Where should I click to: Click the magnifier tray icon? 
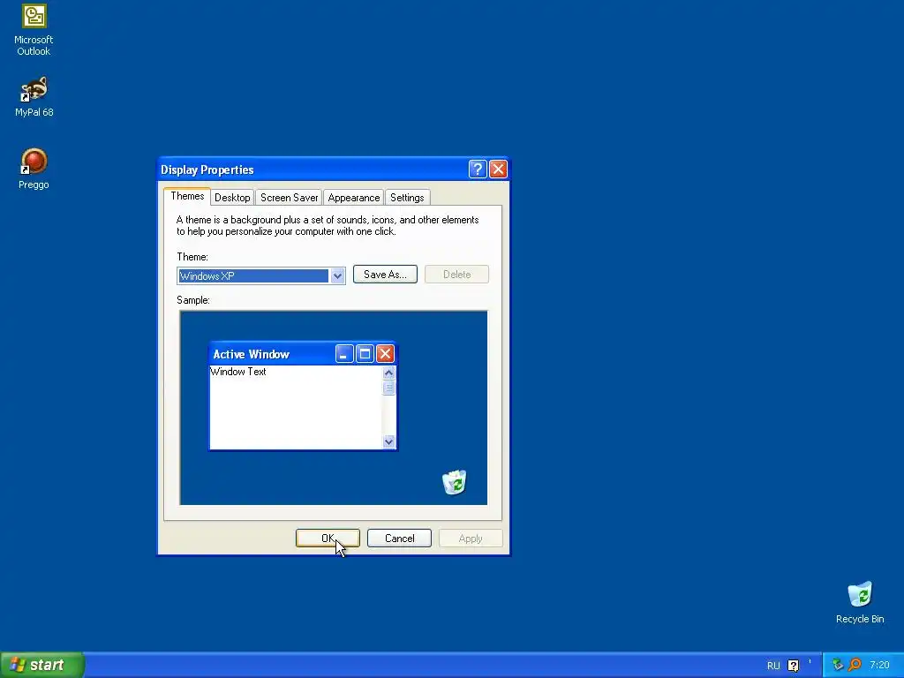(855, 665)
